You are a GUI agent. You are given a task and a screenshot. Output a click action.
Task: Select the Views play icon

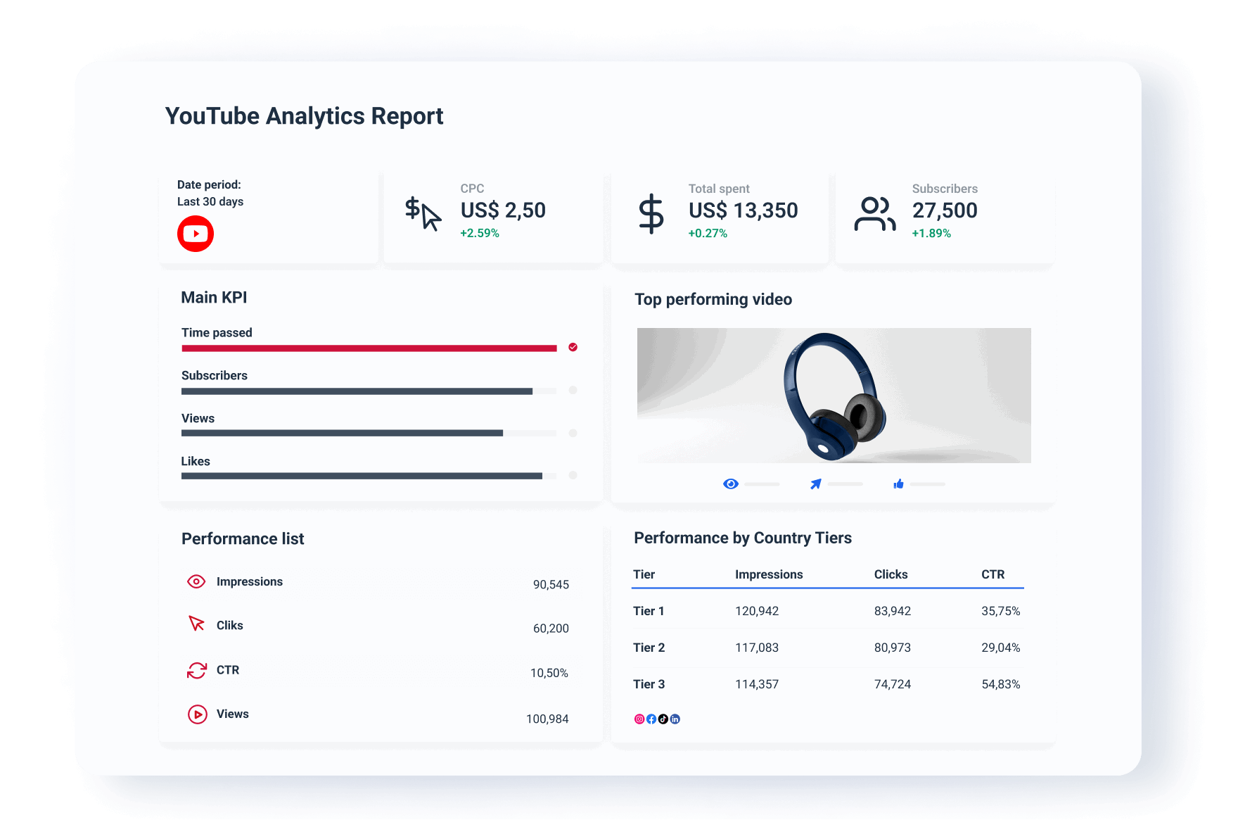coord(196,714)
